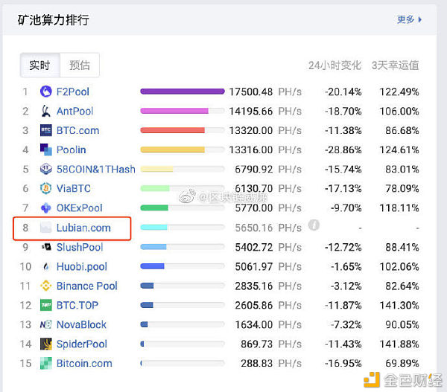Image resolution: width=447 pixels, height=392 pixels.
Task: Open the OKExPool pool link
Action: (x=80, y=208)
